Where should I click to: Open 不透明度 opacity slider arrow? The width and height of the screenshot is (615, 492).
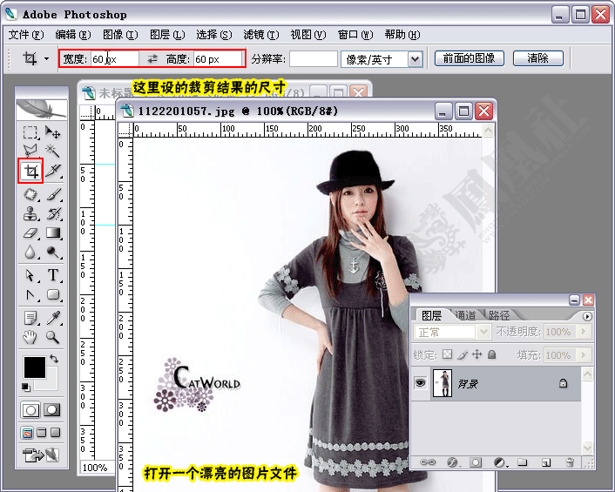click(x=584, y=332)
